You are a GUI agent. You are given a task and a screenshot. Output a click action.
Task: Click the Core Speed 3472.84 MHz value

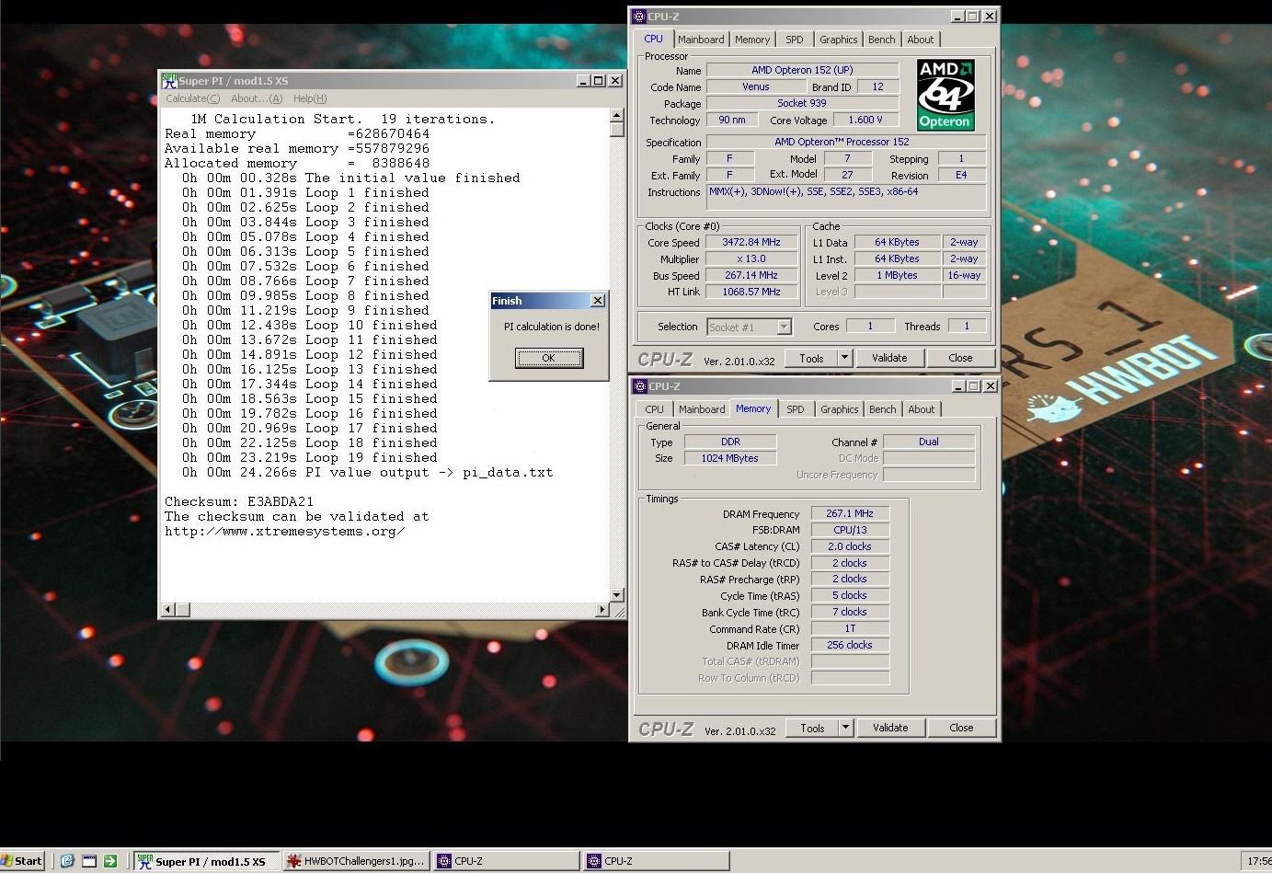[751, 242]
